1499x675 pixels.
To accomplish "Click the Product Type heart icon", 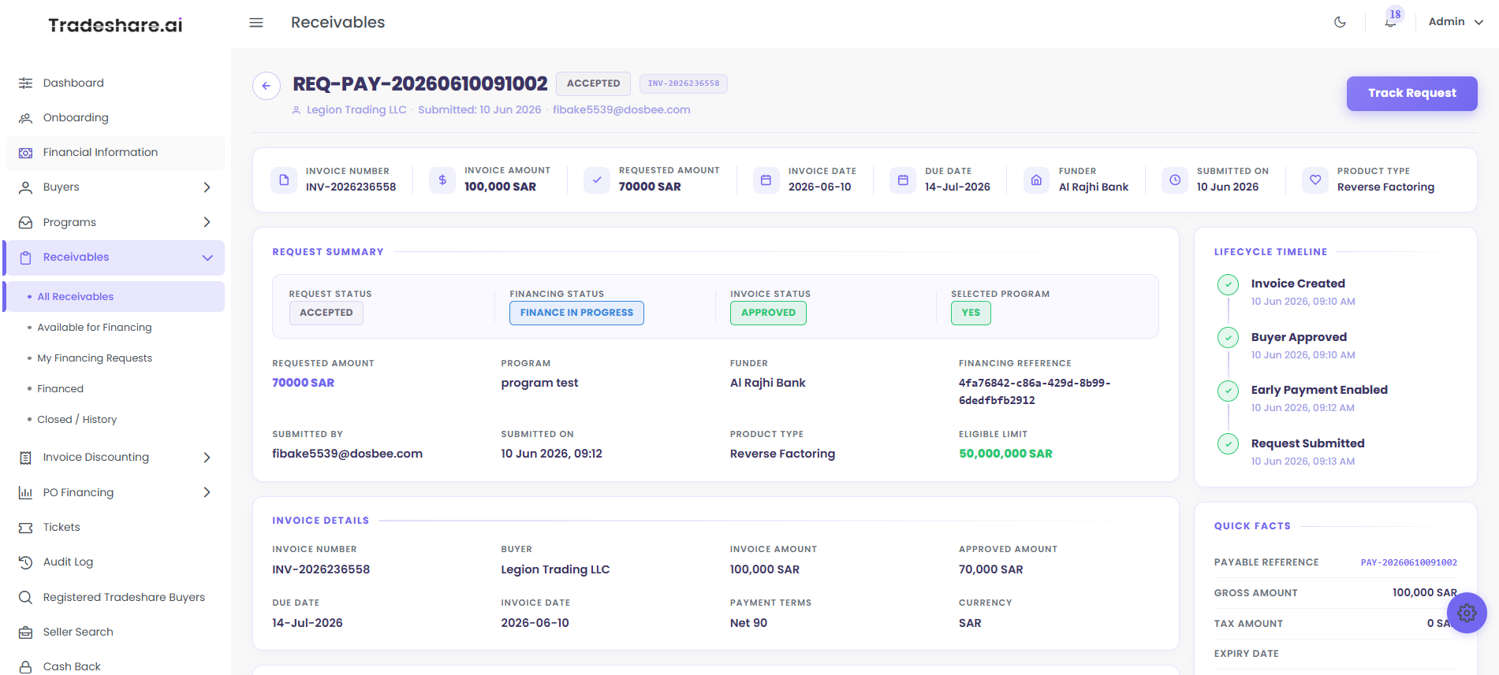I will [x=1315, y=180].
